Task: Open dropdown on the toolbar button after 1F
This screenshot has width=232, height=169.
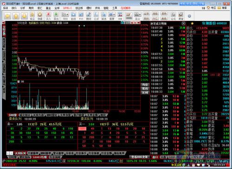Action: coord(140,14)
